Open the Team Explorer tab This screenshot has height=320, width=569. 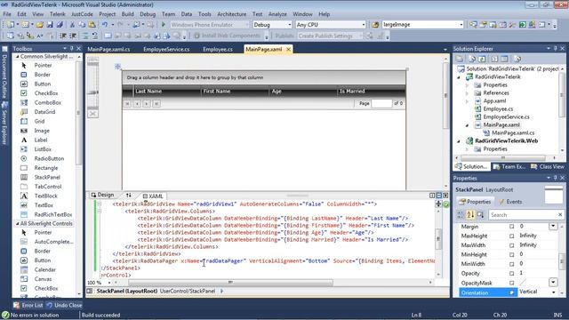click(x=509, y=166)
